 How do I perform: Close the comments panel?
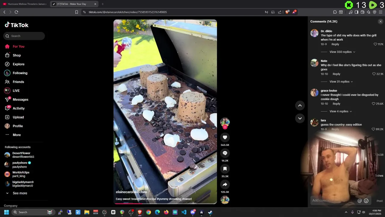380,21
